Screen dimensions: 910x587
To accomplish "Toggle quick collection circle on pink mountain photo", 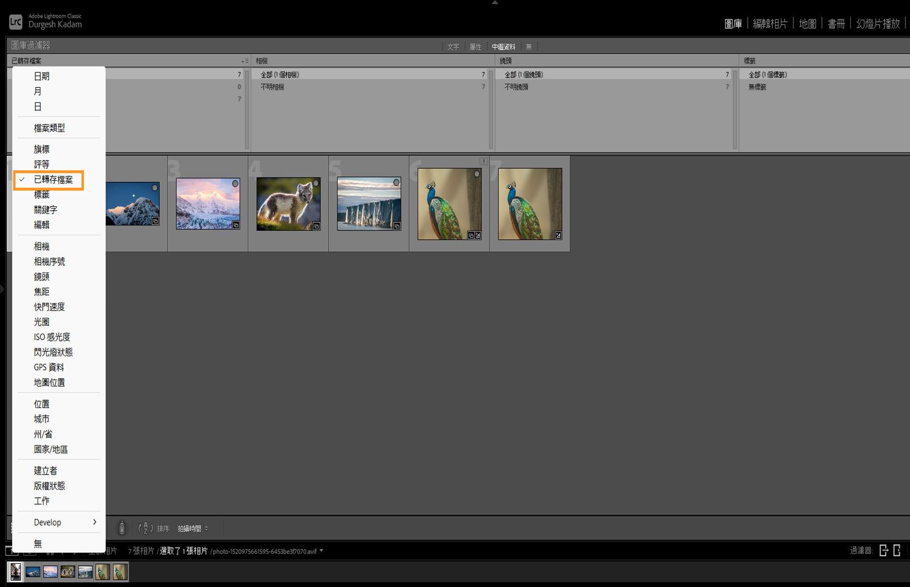I will 235,184.
